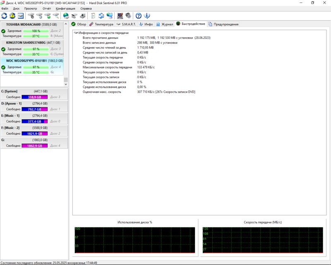Switch to the Температура tab
Viewport: 331px width, 265px height.
(101, 24)
